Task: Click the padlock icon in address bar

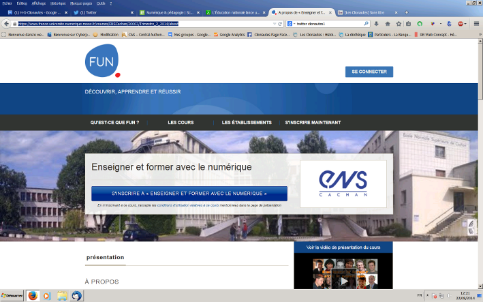Action: 14,24
